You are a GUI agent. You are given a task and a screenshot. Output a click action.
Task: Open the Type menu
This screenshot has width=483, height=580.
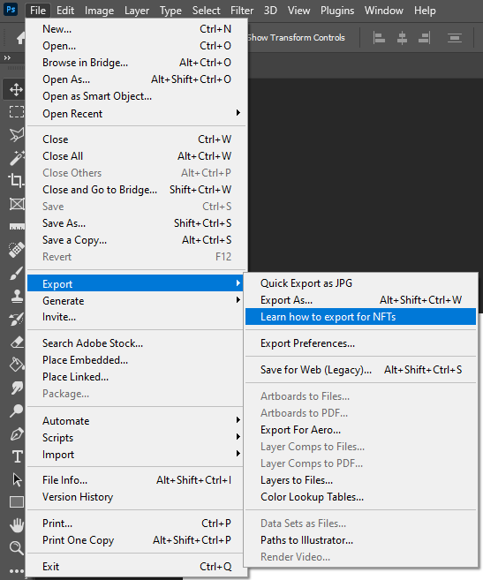click(x=170, y=11)
